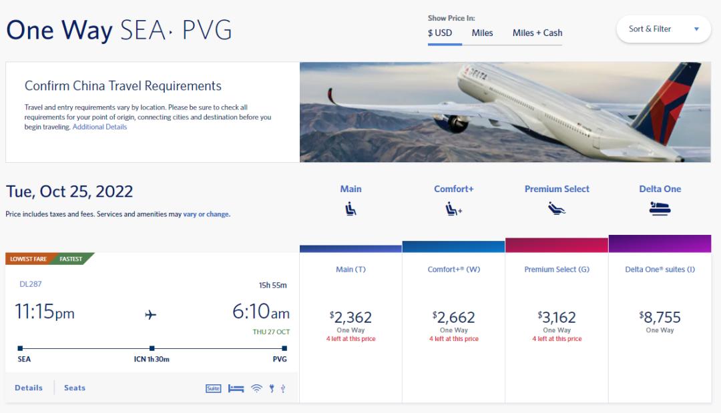Viewport: 721px width, 413px height.
Task: Click the power outlet amenity icon
Action: click(272, 388)
